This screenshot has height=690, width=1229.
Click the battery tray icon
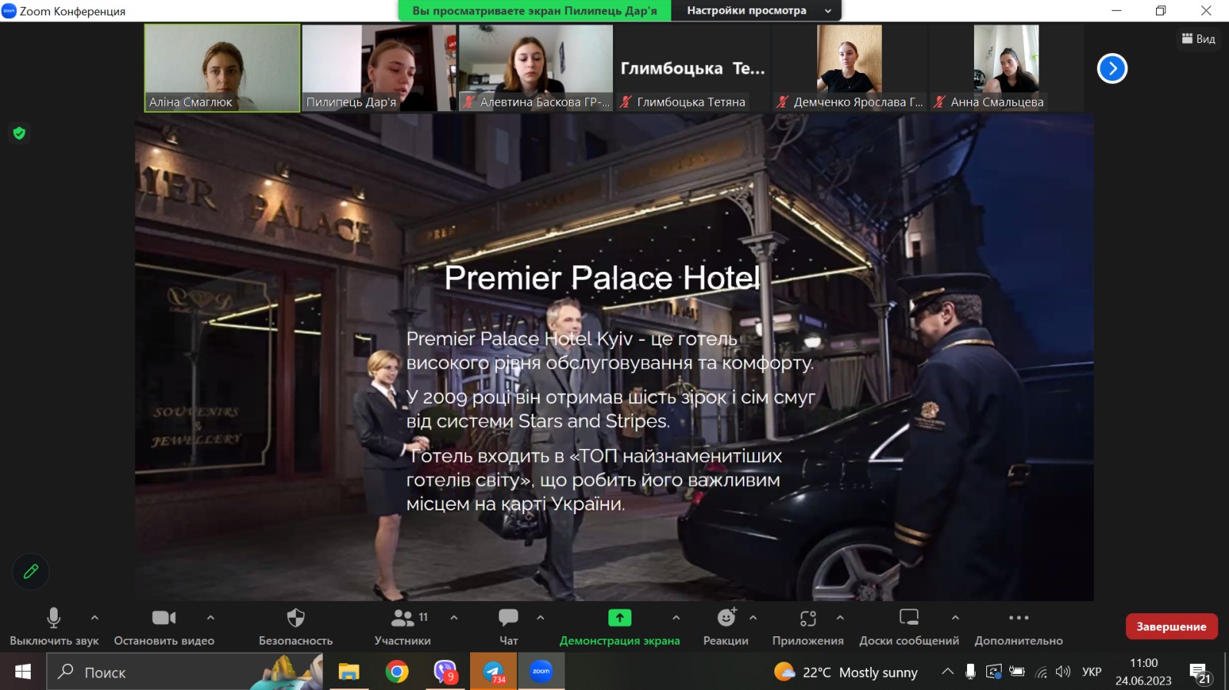pos(1017,672)
